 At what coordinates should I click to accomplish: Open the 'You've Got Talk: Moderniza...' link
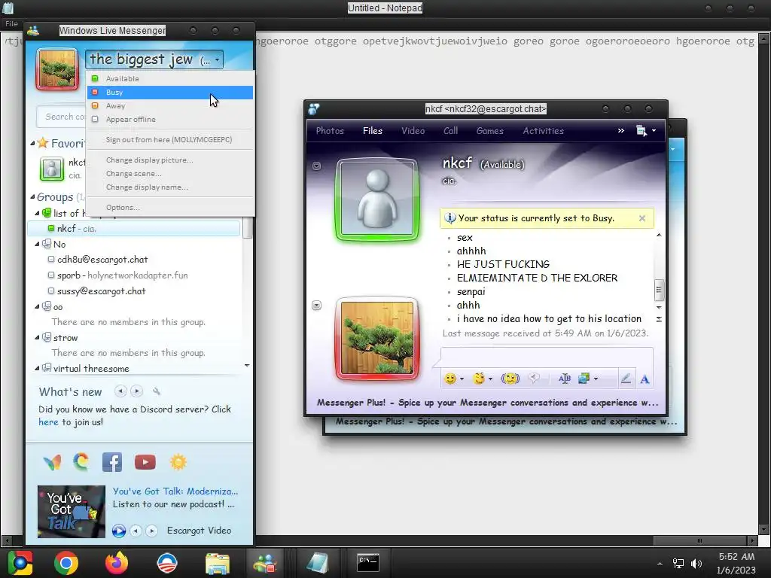click(175, 491)
